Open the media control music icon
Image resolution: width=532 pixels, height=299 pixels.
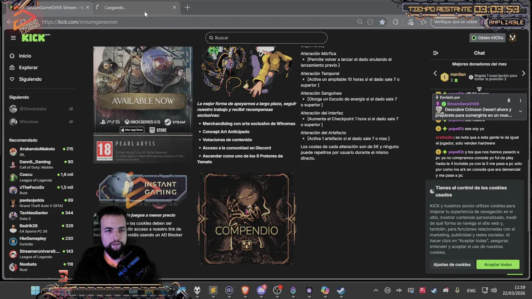410,22
